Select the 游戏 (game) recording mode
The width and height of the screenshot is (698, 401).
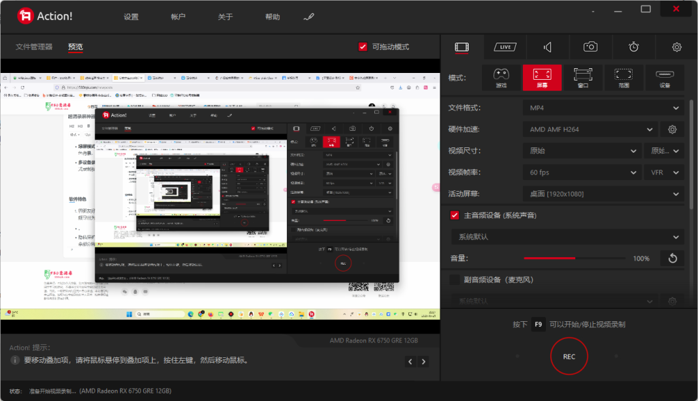coord(502,77)
